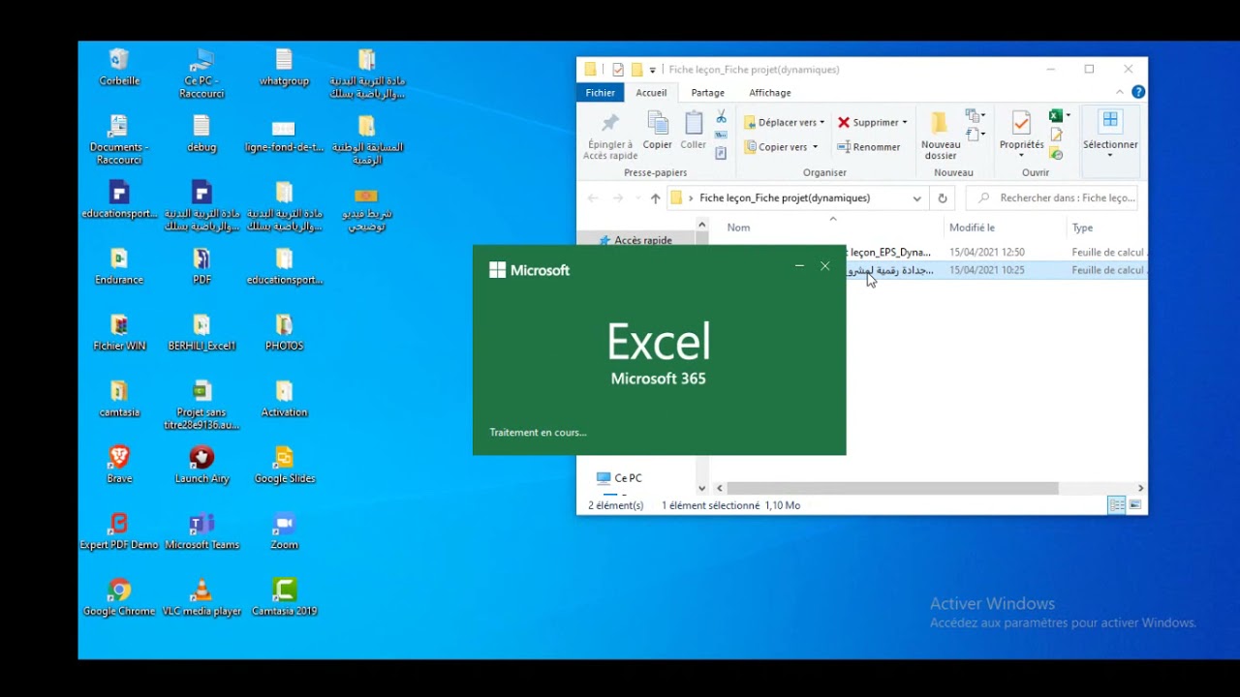Image resolution: width=1240 pixels, height=697 pixels.
Task: Select the BERHILI_Excel1 desktop icon
Action: 201,332
